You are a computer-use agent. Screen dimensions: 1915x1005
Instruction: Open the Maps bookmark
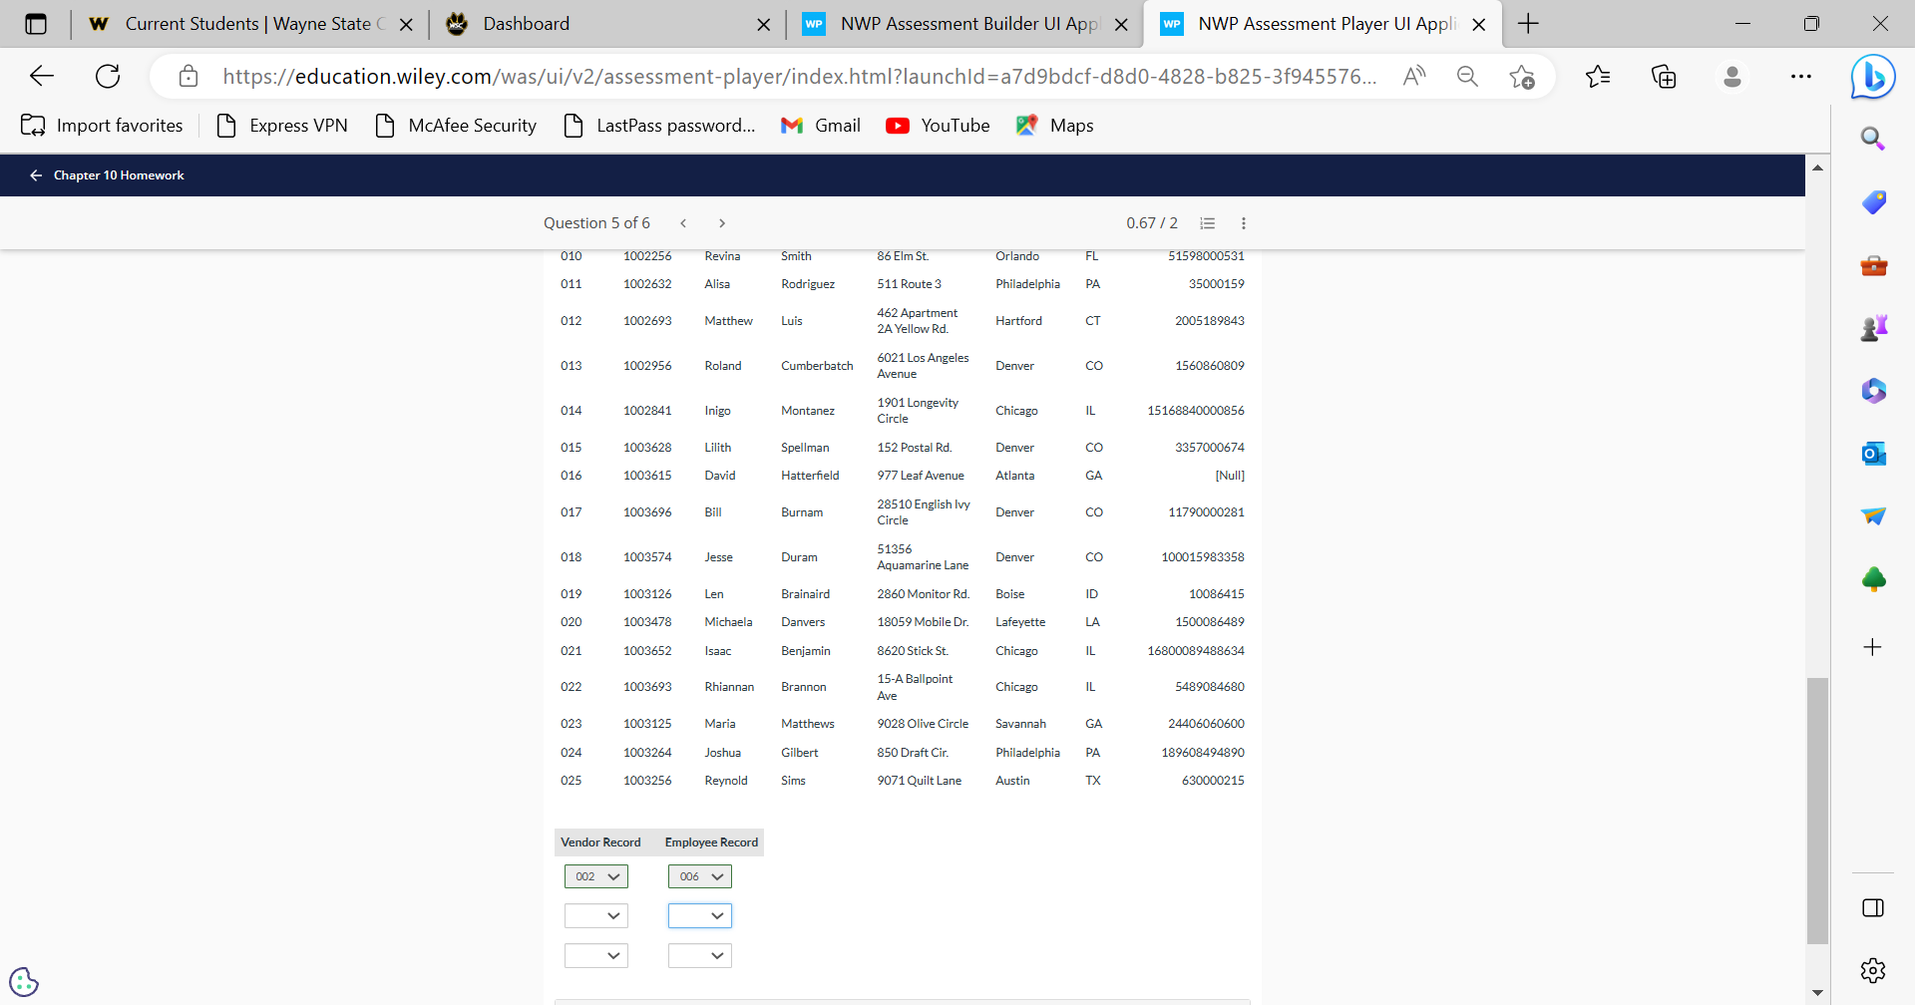point(1055,126)
